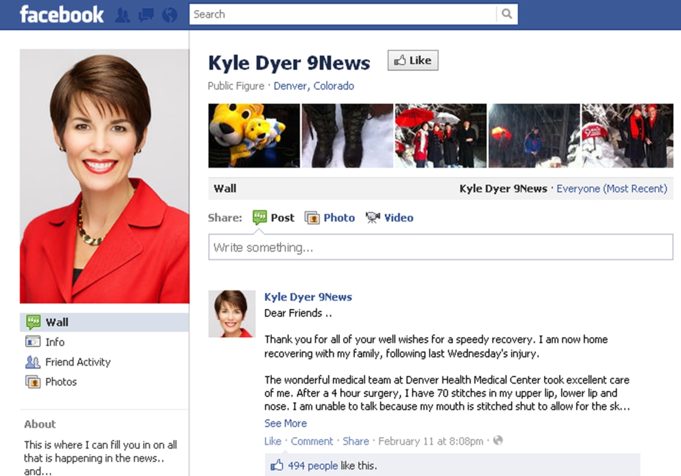The width and height of the screenshot is (681, 476).
Task: Click the Info card icon in sidebar
Action: click(x=33, y=341)
